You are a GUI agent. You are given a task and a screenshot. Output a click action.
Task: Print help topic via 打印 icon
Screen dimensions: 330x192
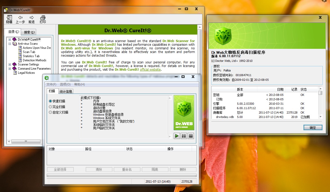[x=43, y=18]
